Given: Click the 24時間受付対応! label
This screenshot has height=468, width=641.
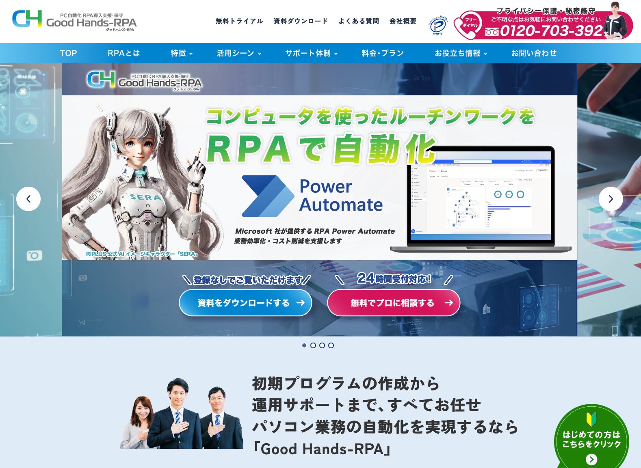Looking at the screenshot, I should tap(394, 278).
